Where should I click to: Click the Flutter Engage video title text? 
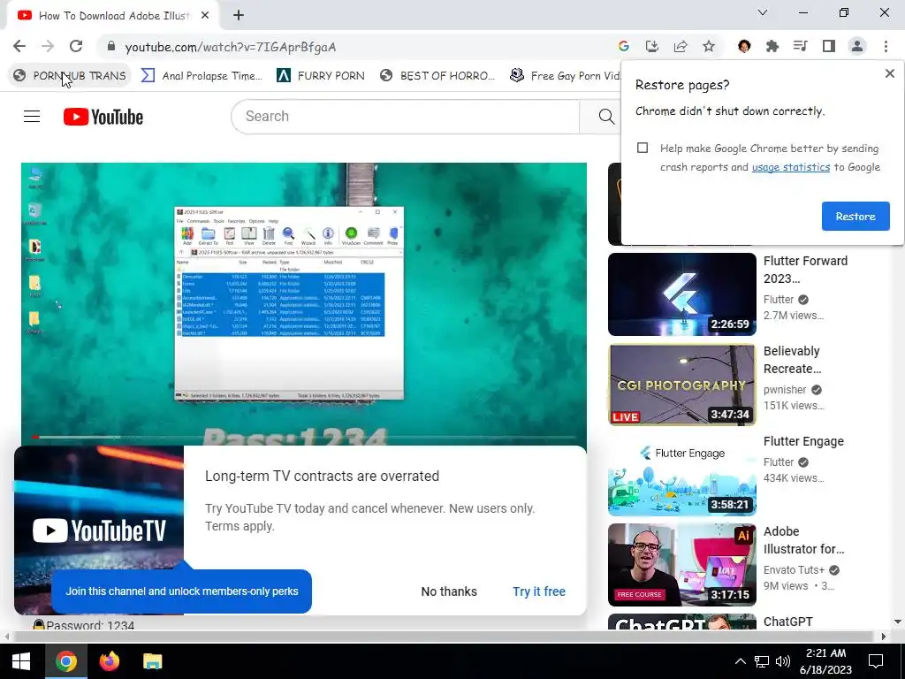tap(803, 441)
